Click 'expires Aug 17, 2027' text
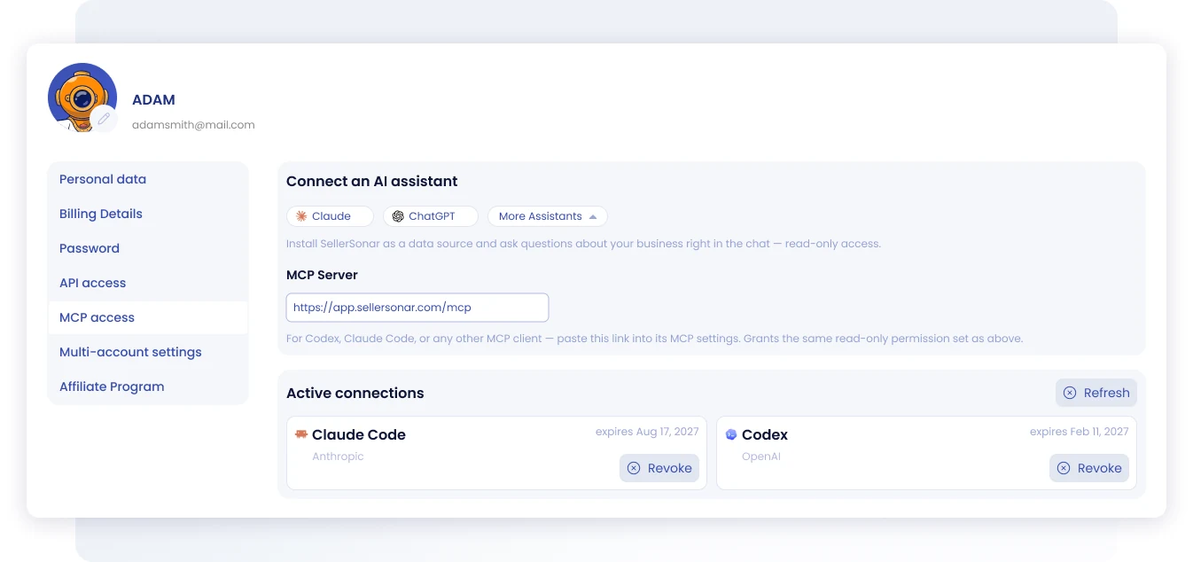 [647, 432]
